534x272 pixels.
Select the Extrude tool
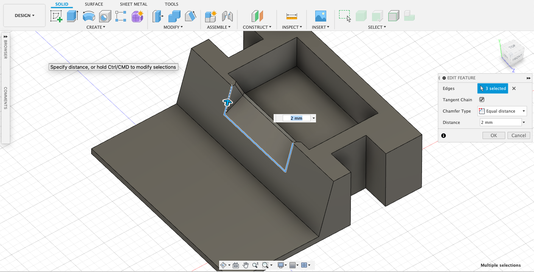[72, 16]
